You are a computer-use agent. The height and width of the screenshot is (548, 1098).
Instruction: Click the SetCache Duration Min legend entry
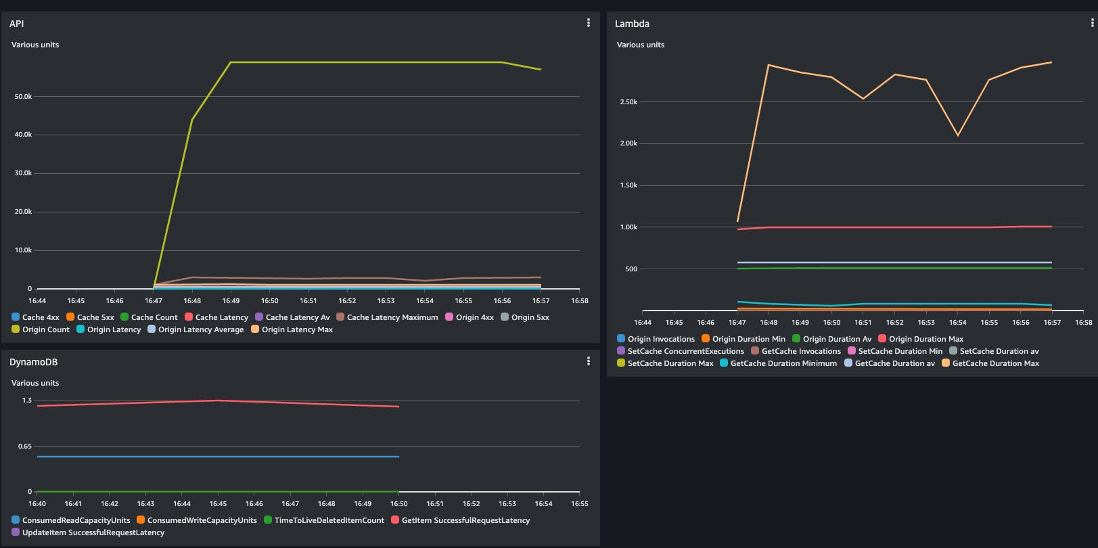pos(895,351)
